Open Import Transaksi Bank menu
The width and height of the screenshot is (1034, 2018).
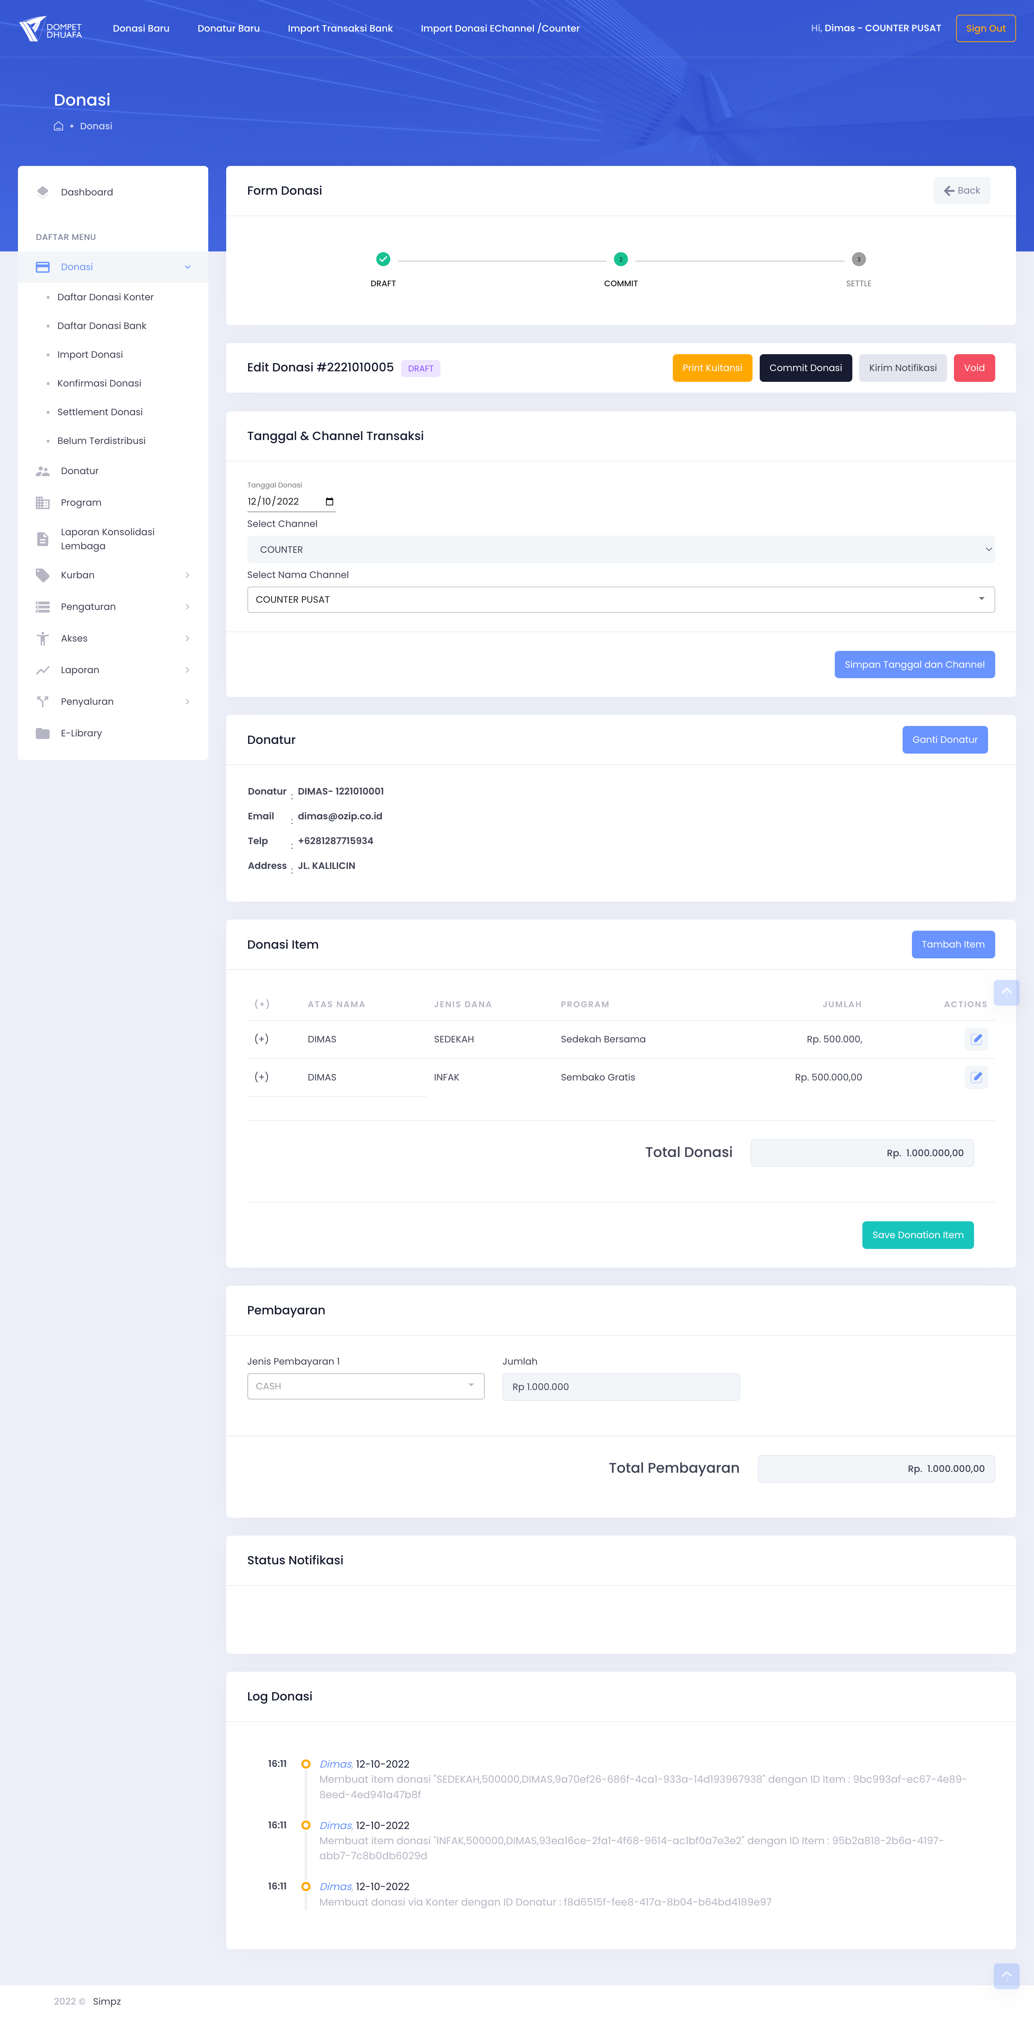coord(340,28)
